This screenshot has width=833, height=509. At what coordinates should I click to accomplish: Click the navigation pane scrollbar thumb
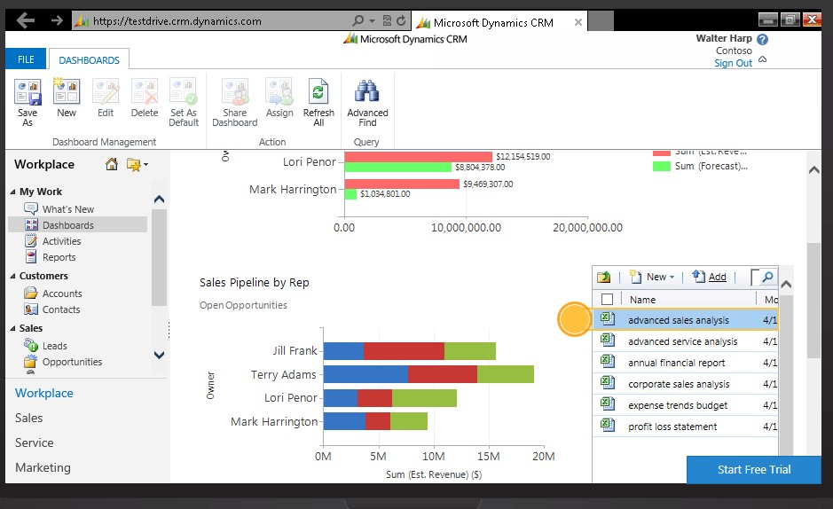click(x=159, y=257)
